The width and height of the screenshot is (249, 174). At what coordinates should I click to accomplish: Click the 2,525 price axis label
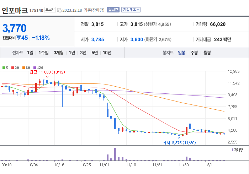tap(233, 142)
